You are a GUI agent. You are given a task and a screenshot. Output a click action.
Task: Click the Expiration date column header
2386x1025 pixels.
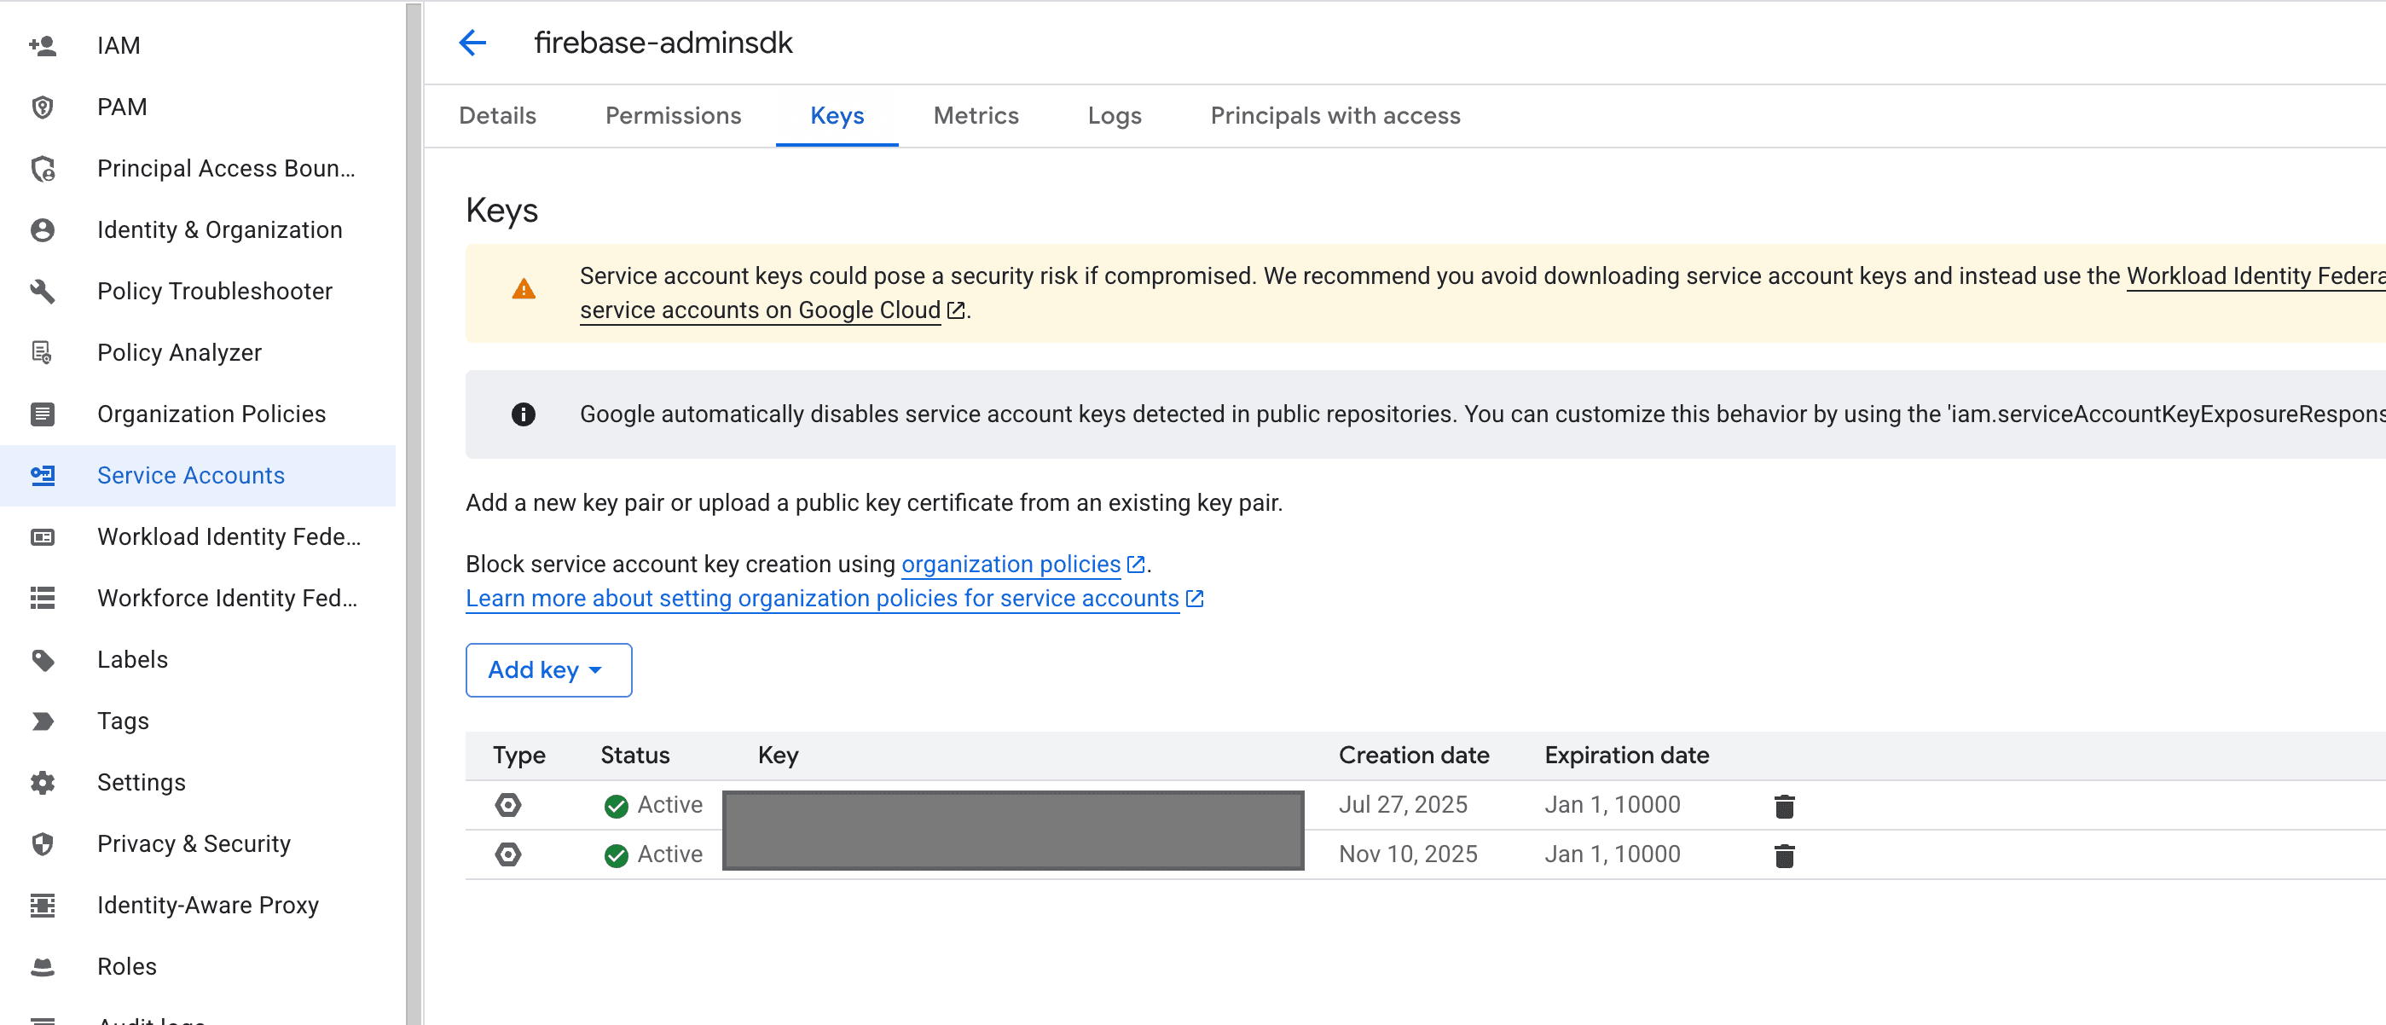coord(1626,756)
